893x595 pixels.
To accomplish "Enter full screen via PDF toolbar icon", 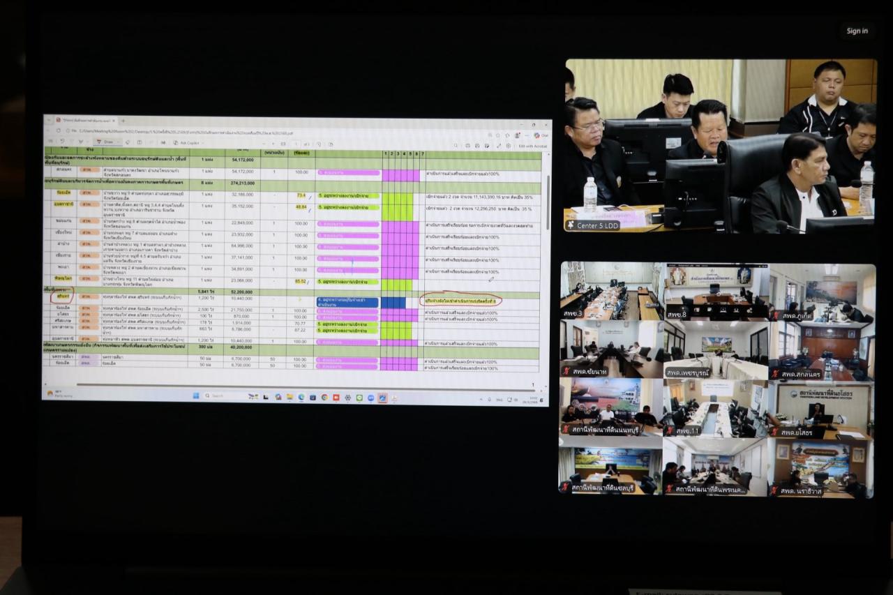I will pos(499,145).
